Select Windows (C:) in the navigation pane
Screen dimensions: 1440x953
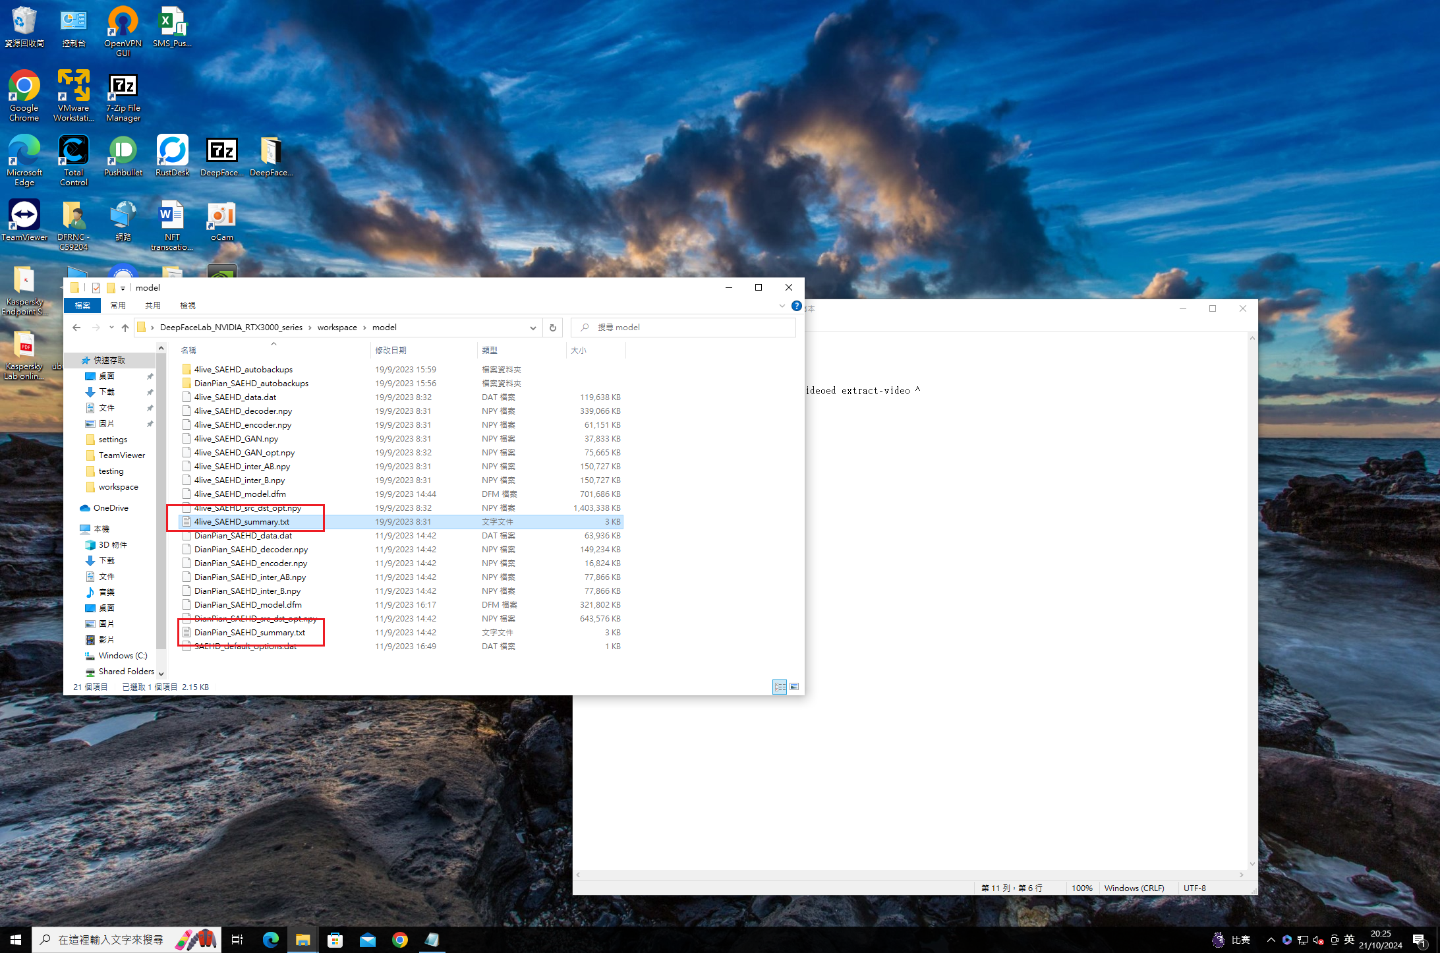point(123,656)
